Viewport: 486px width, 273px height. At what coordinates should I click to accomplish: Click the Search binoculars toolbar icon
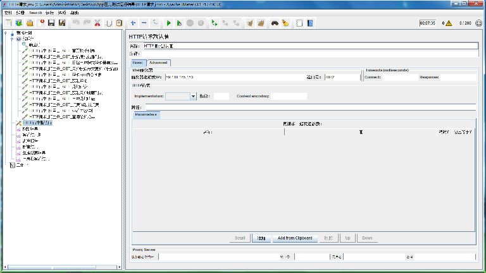275,23
